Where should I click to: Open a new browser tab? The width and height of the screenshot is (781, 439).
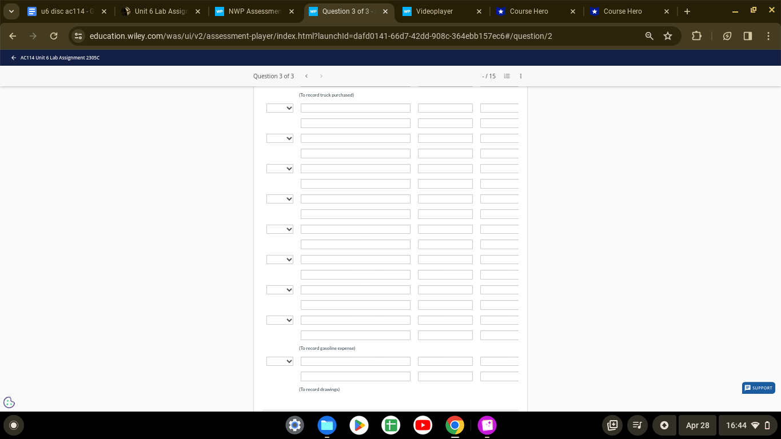point(687,11)
